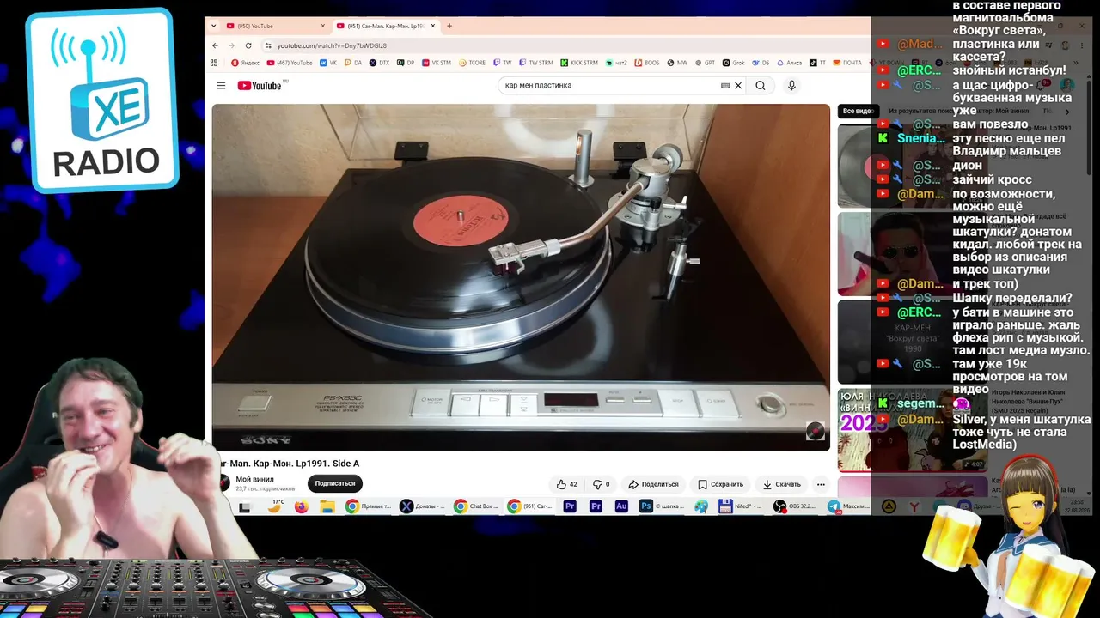The image size is (1100, 618).
Task: Select the "(951) Car-Man" browser tab
Action: click(x=386, y=26)
